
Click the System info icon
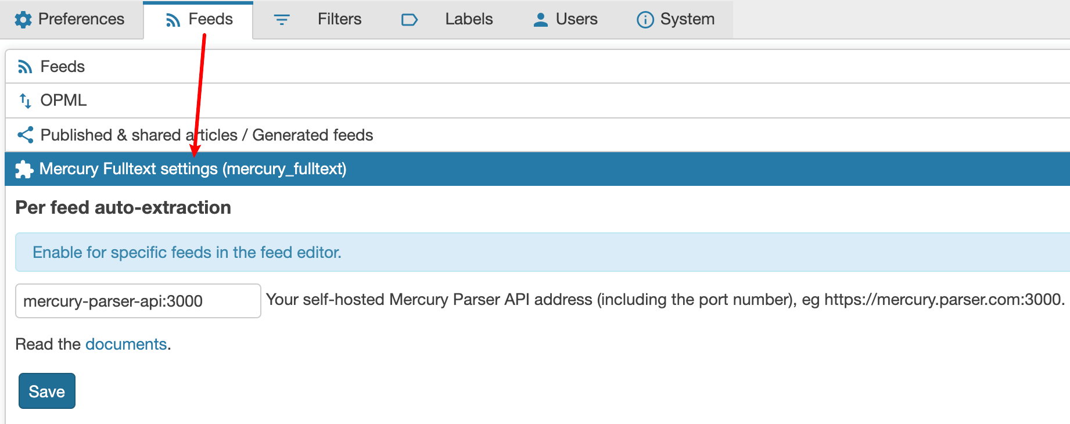pos(645,20)
